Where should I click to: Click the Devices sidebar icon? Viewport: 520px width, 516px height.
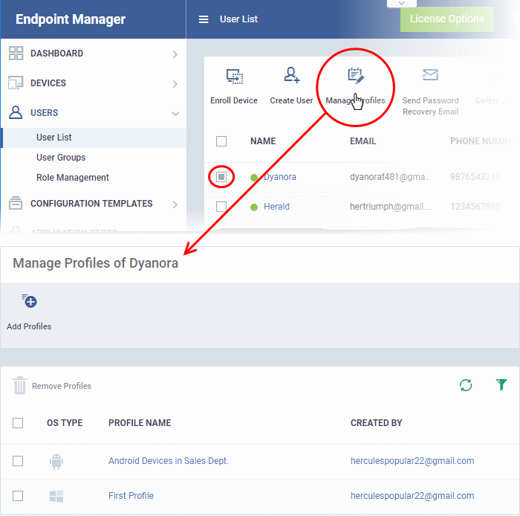(x=16, y=83)
